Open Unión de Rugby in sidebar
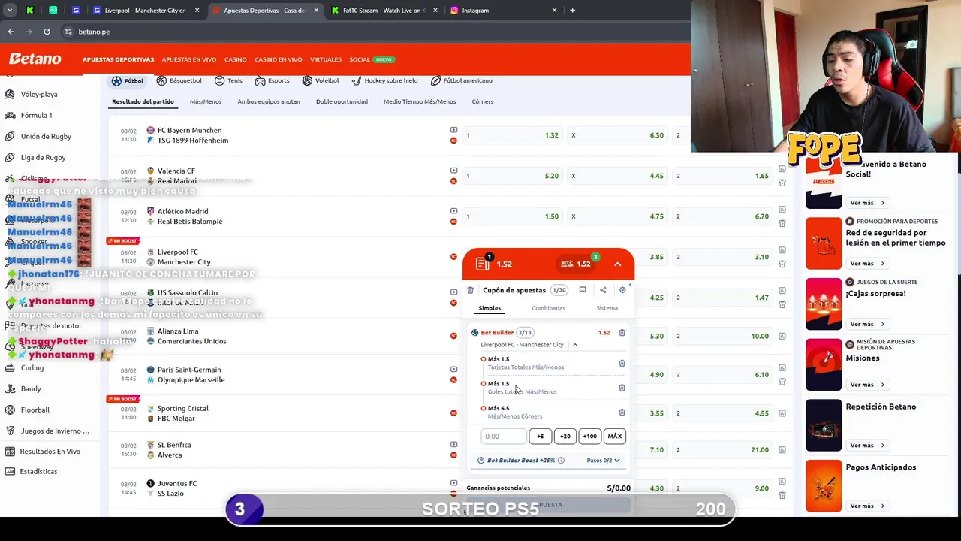The height and width of the screenshot is (541, 961). 46,136
